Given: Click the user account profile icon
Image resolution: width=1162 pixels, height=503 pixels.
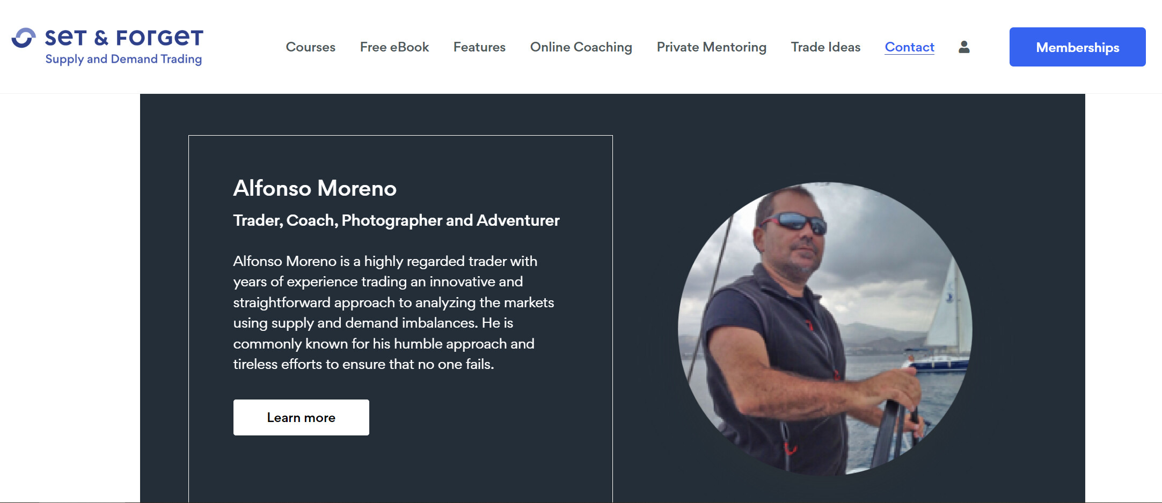Looking at the screenshot, I should tap(964, 47).
